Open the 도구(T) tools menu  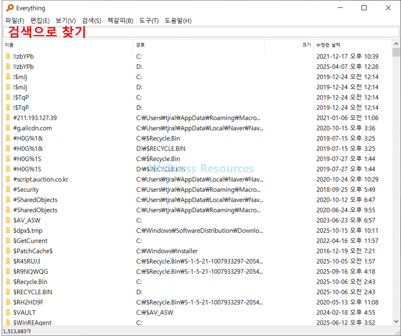(x=149, y=21)
